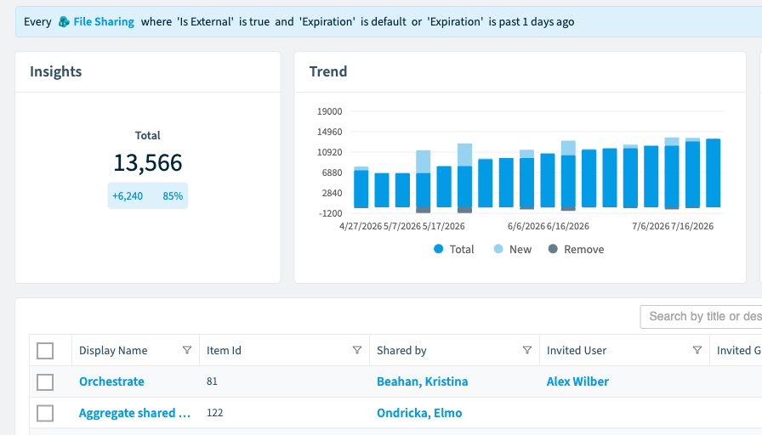Open Beahan, Kristina user profile

pyautogui.click(x=423, y=381)
